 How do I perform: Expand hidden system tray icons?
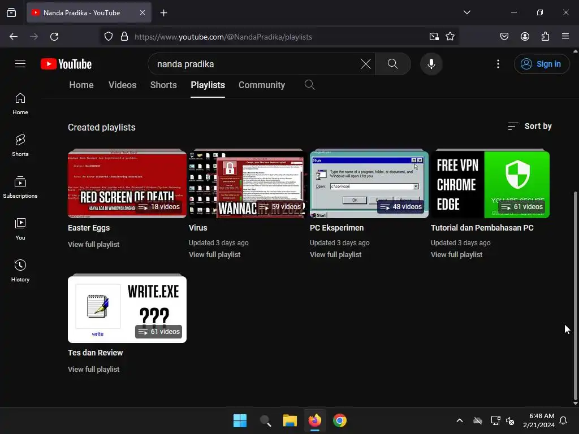point(460,420)
